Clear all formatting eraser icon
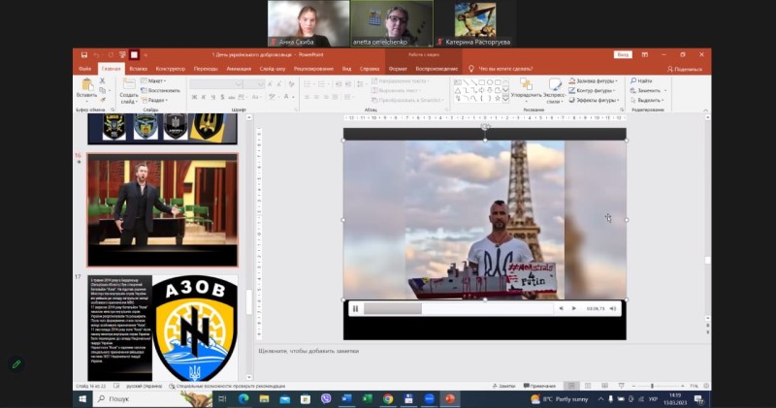 [x=292, y=84]
